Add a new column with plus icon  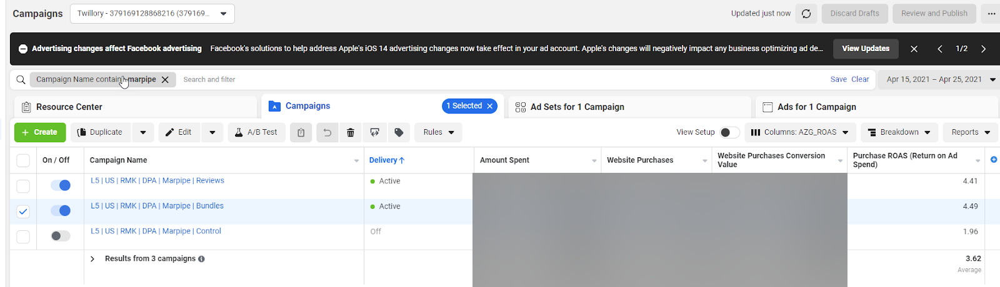[994, 160]
